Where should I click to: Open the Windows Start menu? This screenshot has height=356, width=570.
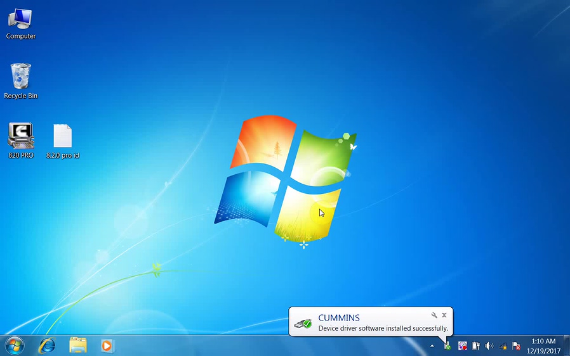point(15,345)
